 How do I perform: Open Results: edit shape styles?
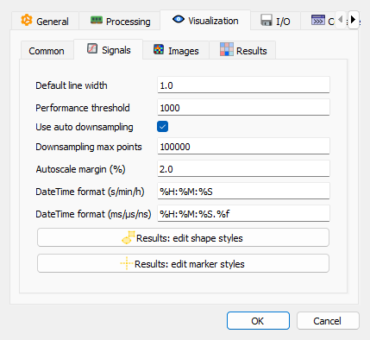click(x=183, y=237)
